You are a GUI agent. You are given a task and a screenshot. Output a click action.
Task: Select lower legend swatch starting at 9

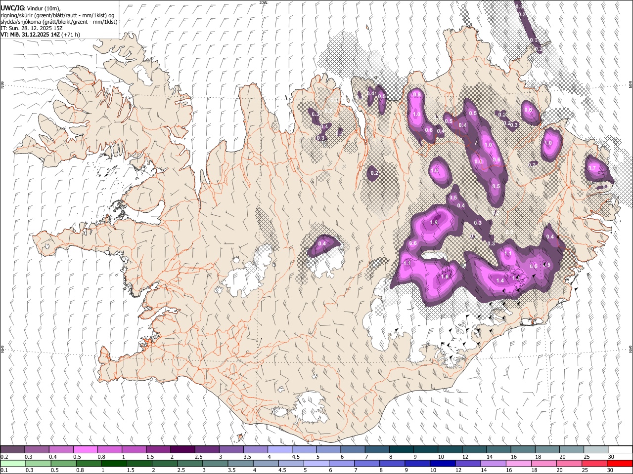pyautogui.click(x=417, y=464)
